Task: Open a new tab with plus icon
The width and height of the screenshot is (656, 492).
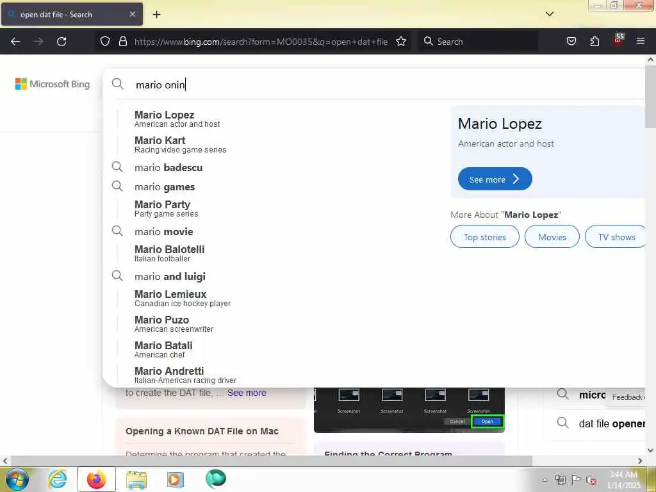Action: [x=156, y=15]
